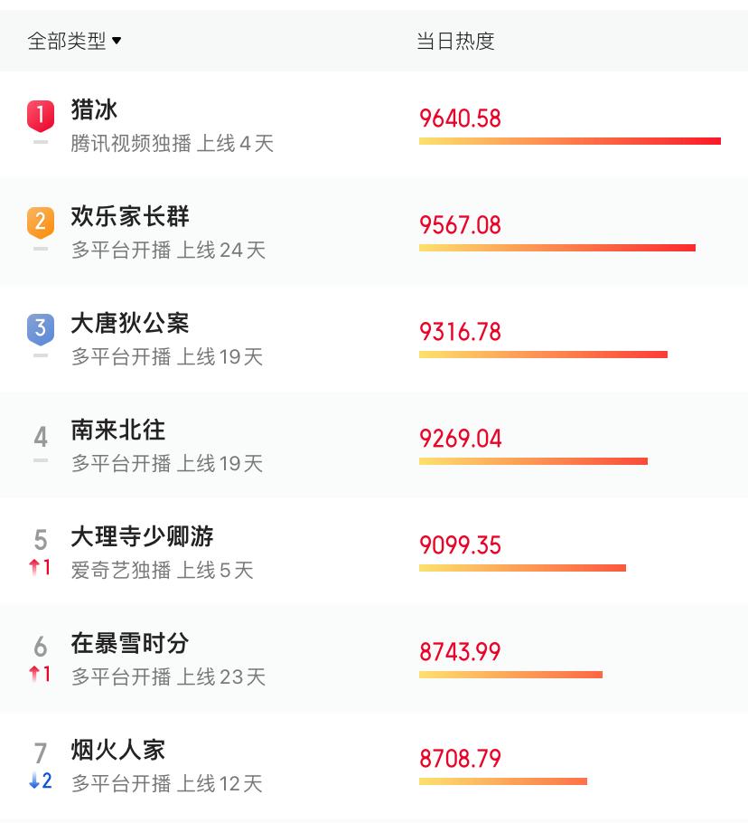Image resolution: width=748 pixels, height=823 pixels.
Task: Click the orange rank 2 badge
Action: (41, 222)
